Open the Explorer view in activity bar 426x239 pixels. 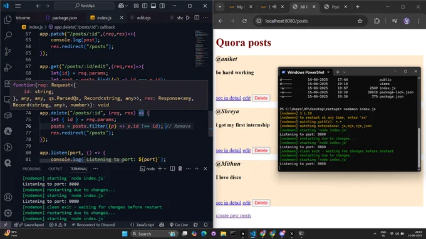(8, 19)
